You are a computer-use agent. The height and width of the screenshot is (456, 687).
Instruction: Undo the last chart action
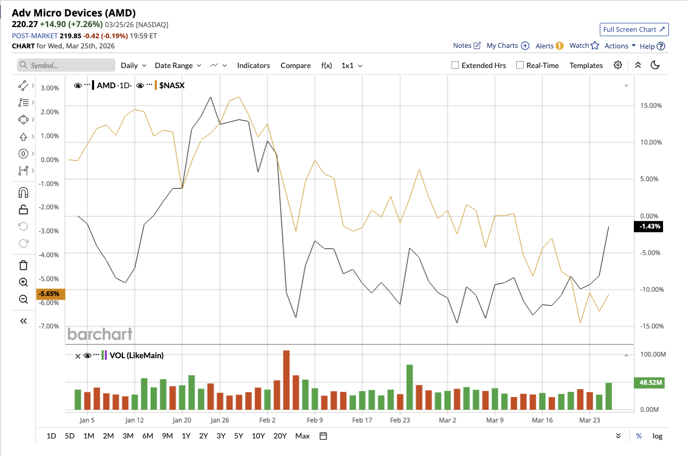[23, 226]
